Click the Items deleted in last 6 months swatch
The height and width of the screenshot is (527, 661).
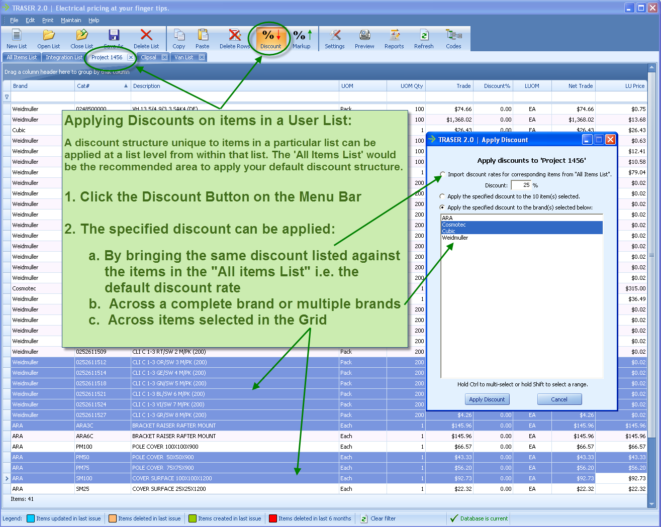(x=273, y=518)
